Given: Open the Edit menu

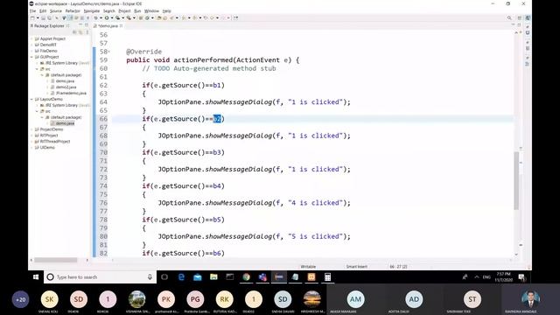Looking at the screenshot, I should 43,11.
